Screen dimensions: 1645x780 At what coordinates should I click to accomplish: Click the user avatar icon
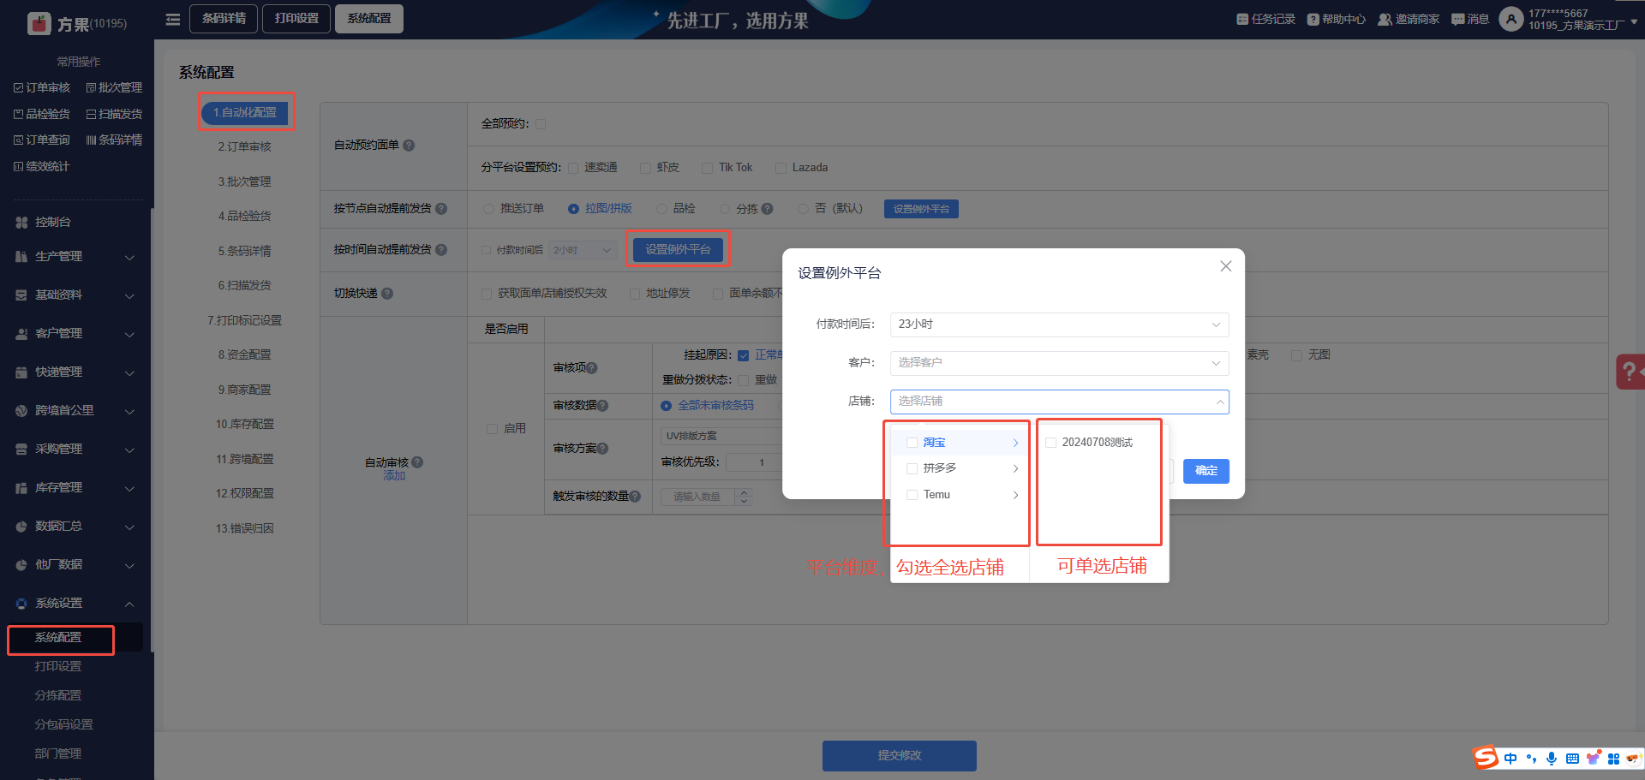pyautogui.click(x=1510, y=19)
